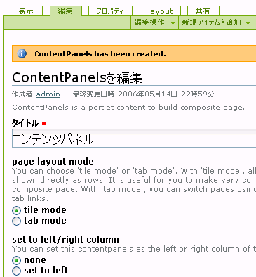The width and height of the screenshot is (256, 277).
Task: Choose the none column option
Action: pos(16,260)
